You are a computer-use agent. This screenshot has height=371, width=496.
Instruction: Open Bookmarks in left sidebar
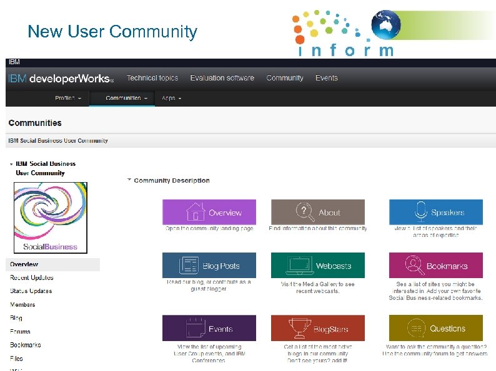(26, 345)
